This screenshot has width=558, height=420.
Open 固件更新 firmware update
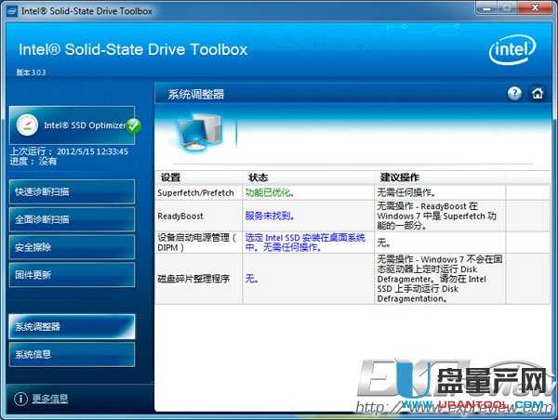click(73, 275)
